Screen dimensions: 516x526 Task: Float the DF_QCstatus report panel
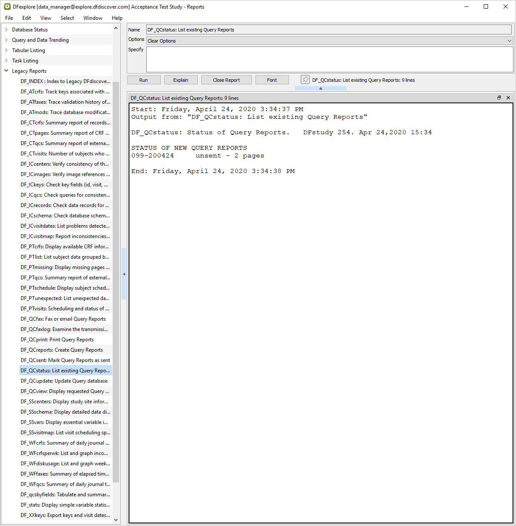(x=499, y=98)
